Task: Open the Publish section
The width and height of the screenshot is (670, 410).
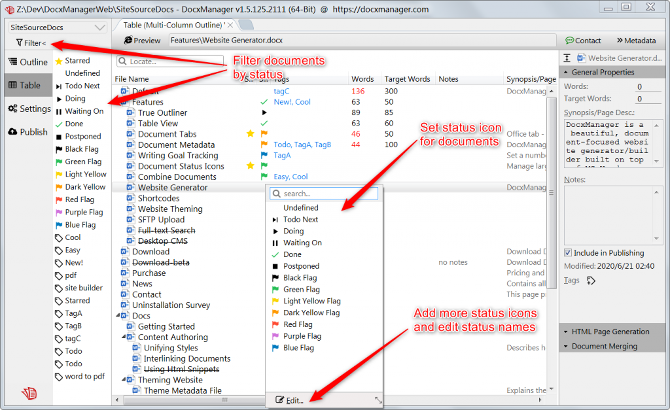Action: [x=28, y=131]
